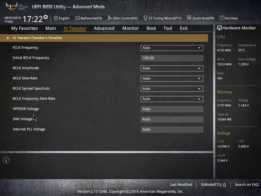Viewport: 261px width, 196px height.
Task: Go back using the left arrow icon
Action: [x=8, y=38]
